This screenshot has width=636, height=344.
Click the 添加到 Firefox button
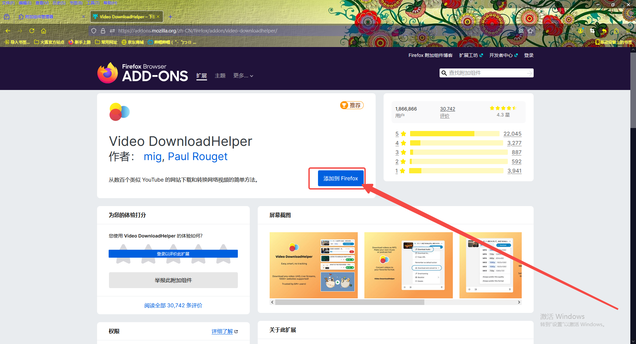[341, 178]
